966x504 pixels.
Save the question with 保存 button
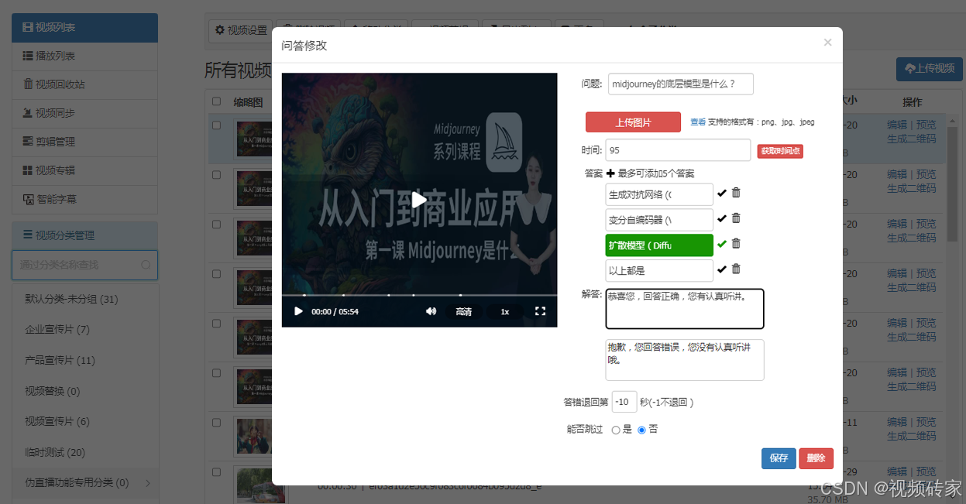click(x=779, y=458)
